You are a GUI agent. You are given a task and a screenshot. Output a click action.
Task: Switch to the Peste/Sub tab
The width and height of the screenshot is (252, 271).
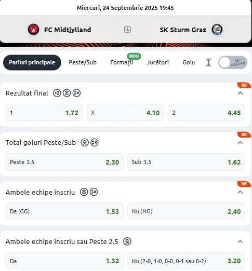pos(83,62)
